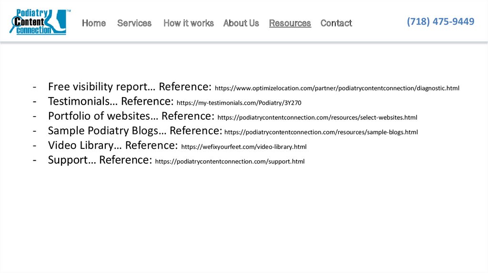Viewport: 488px width, 273px height.
Task: Click the Support list item label
Action: (71, 160)
